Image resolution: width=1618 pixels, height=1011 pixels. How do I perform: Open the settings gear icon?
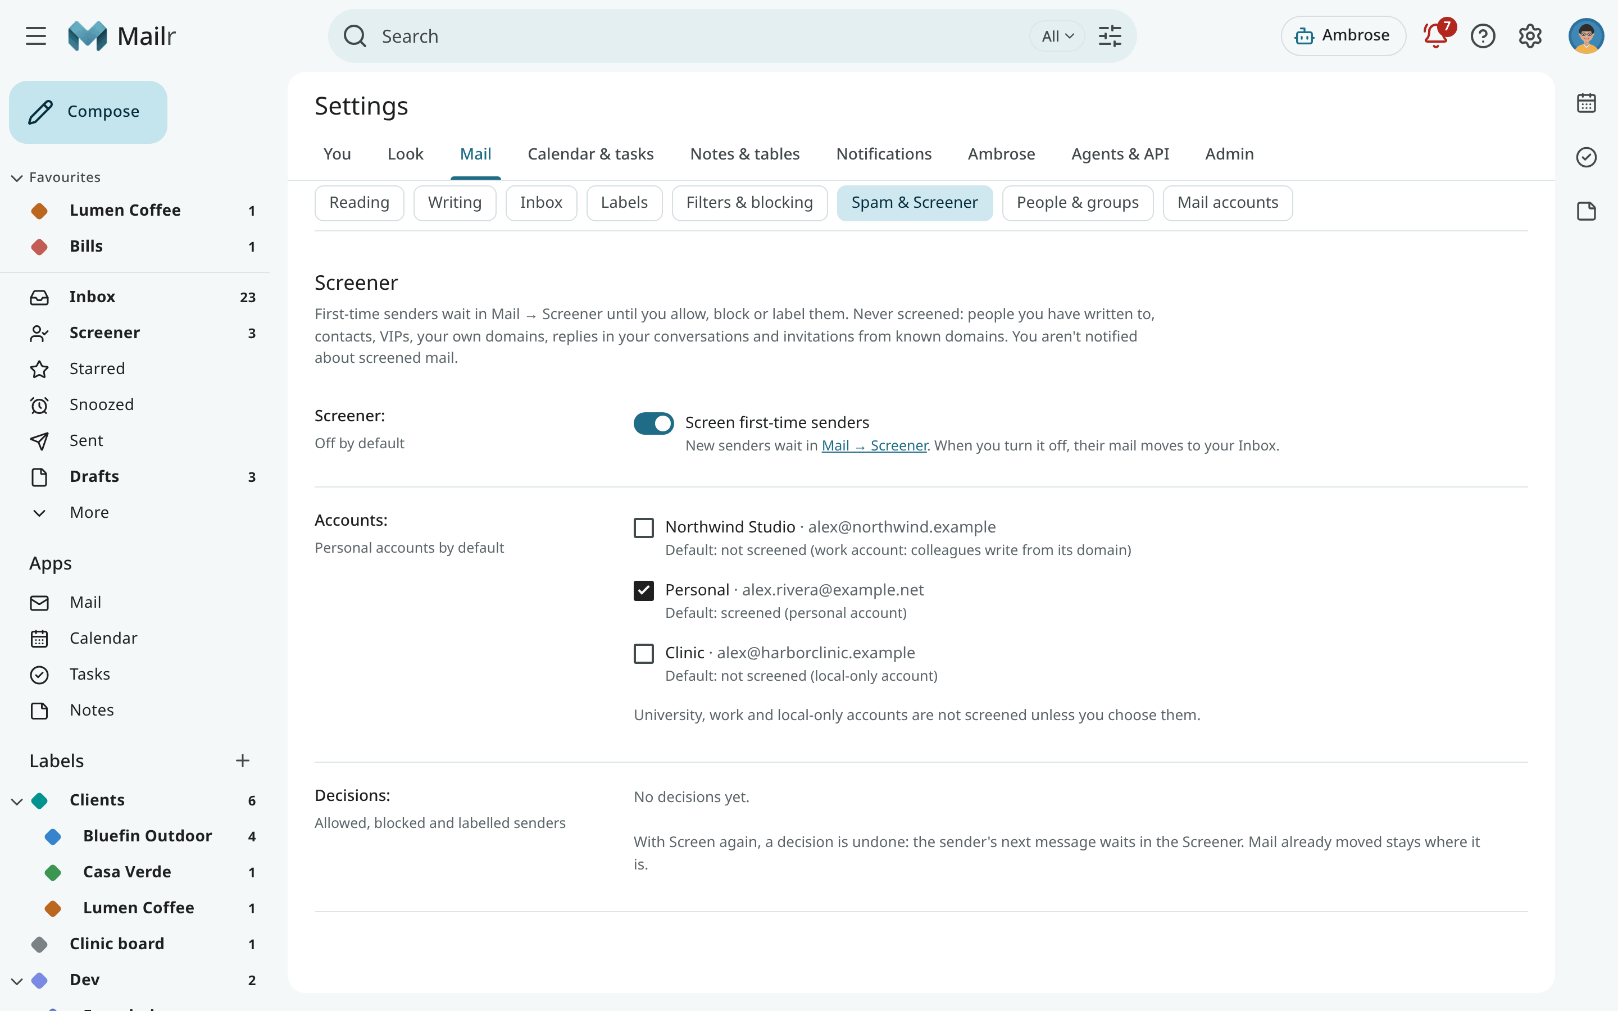click(1530, 36)
